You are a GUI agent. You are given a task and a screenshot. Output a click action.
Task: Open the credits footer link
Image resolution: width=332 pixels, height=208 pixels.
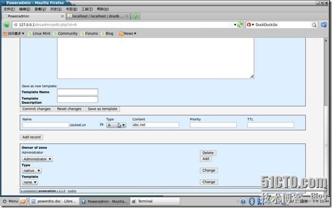[72, 191]
